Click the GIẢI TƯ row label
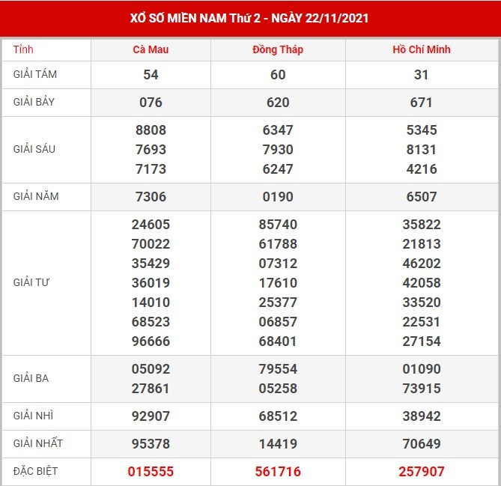The image size is (501, 486). 31,282
